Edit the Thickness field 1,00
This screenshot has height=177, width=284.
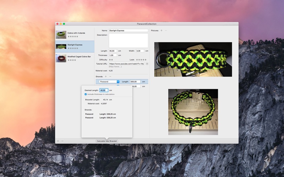[x=113, y=55]
